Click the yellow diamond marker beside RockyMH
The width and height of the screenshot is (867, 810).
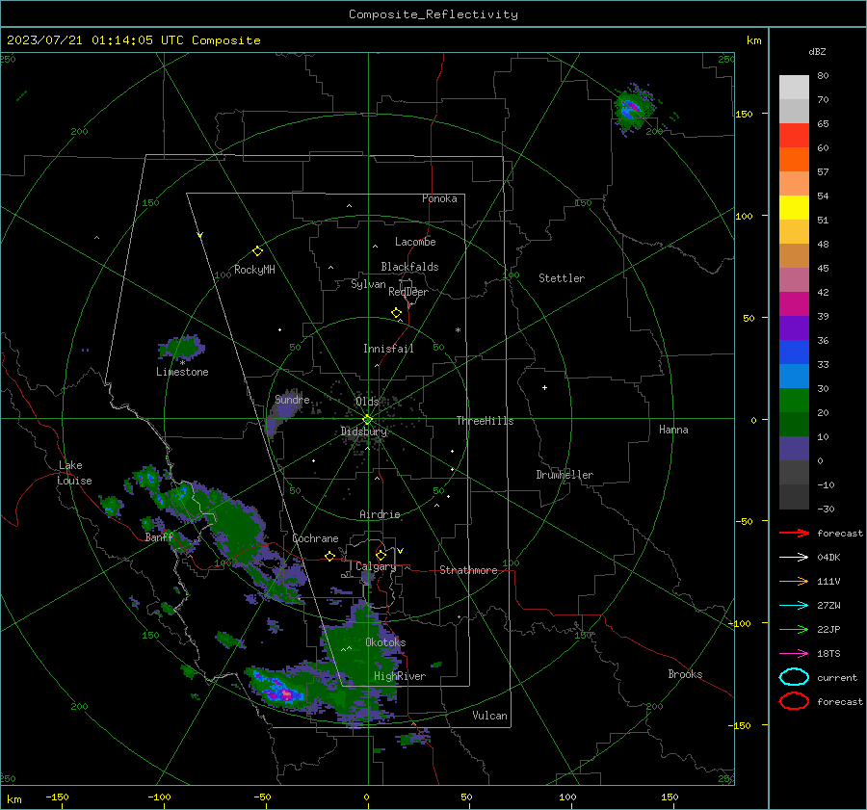click(x=257, y=251)
